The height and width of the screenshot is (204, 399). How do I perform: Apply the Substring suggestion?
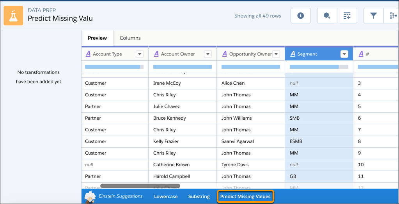pos(199,196)
